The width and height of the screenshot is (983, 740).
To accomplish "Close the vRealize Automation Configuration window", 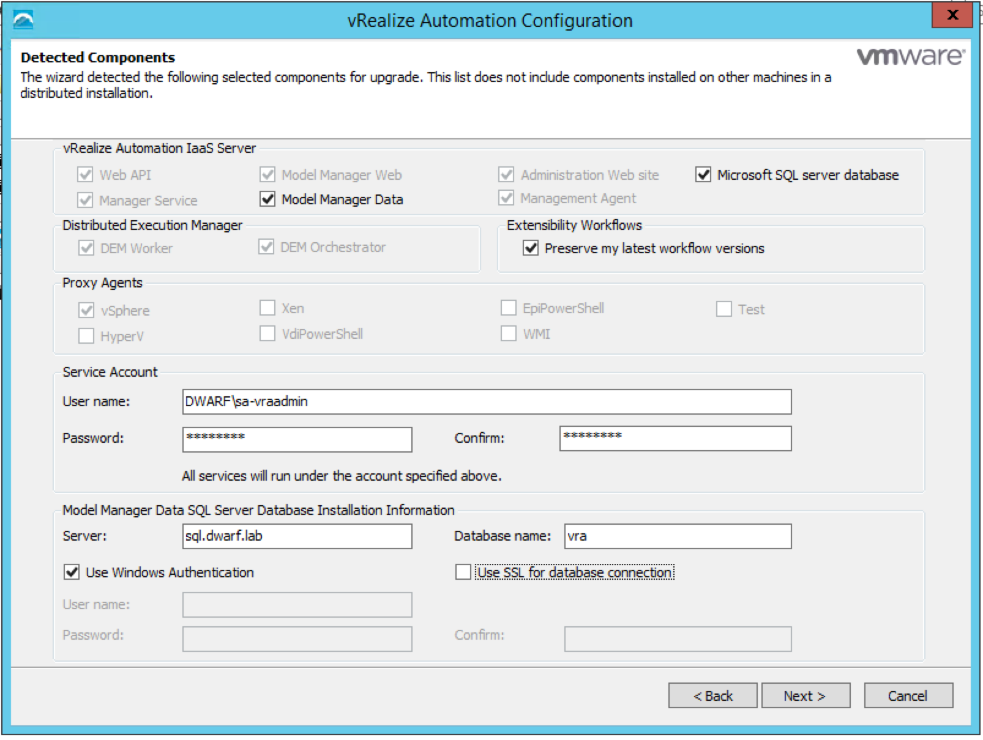I will coord(952,15).
